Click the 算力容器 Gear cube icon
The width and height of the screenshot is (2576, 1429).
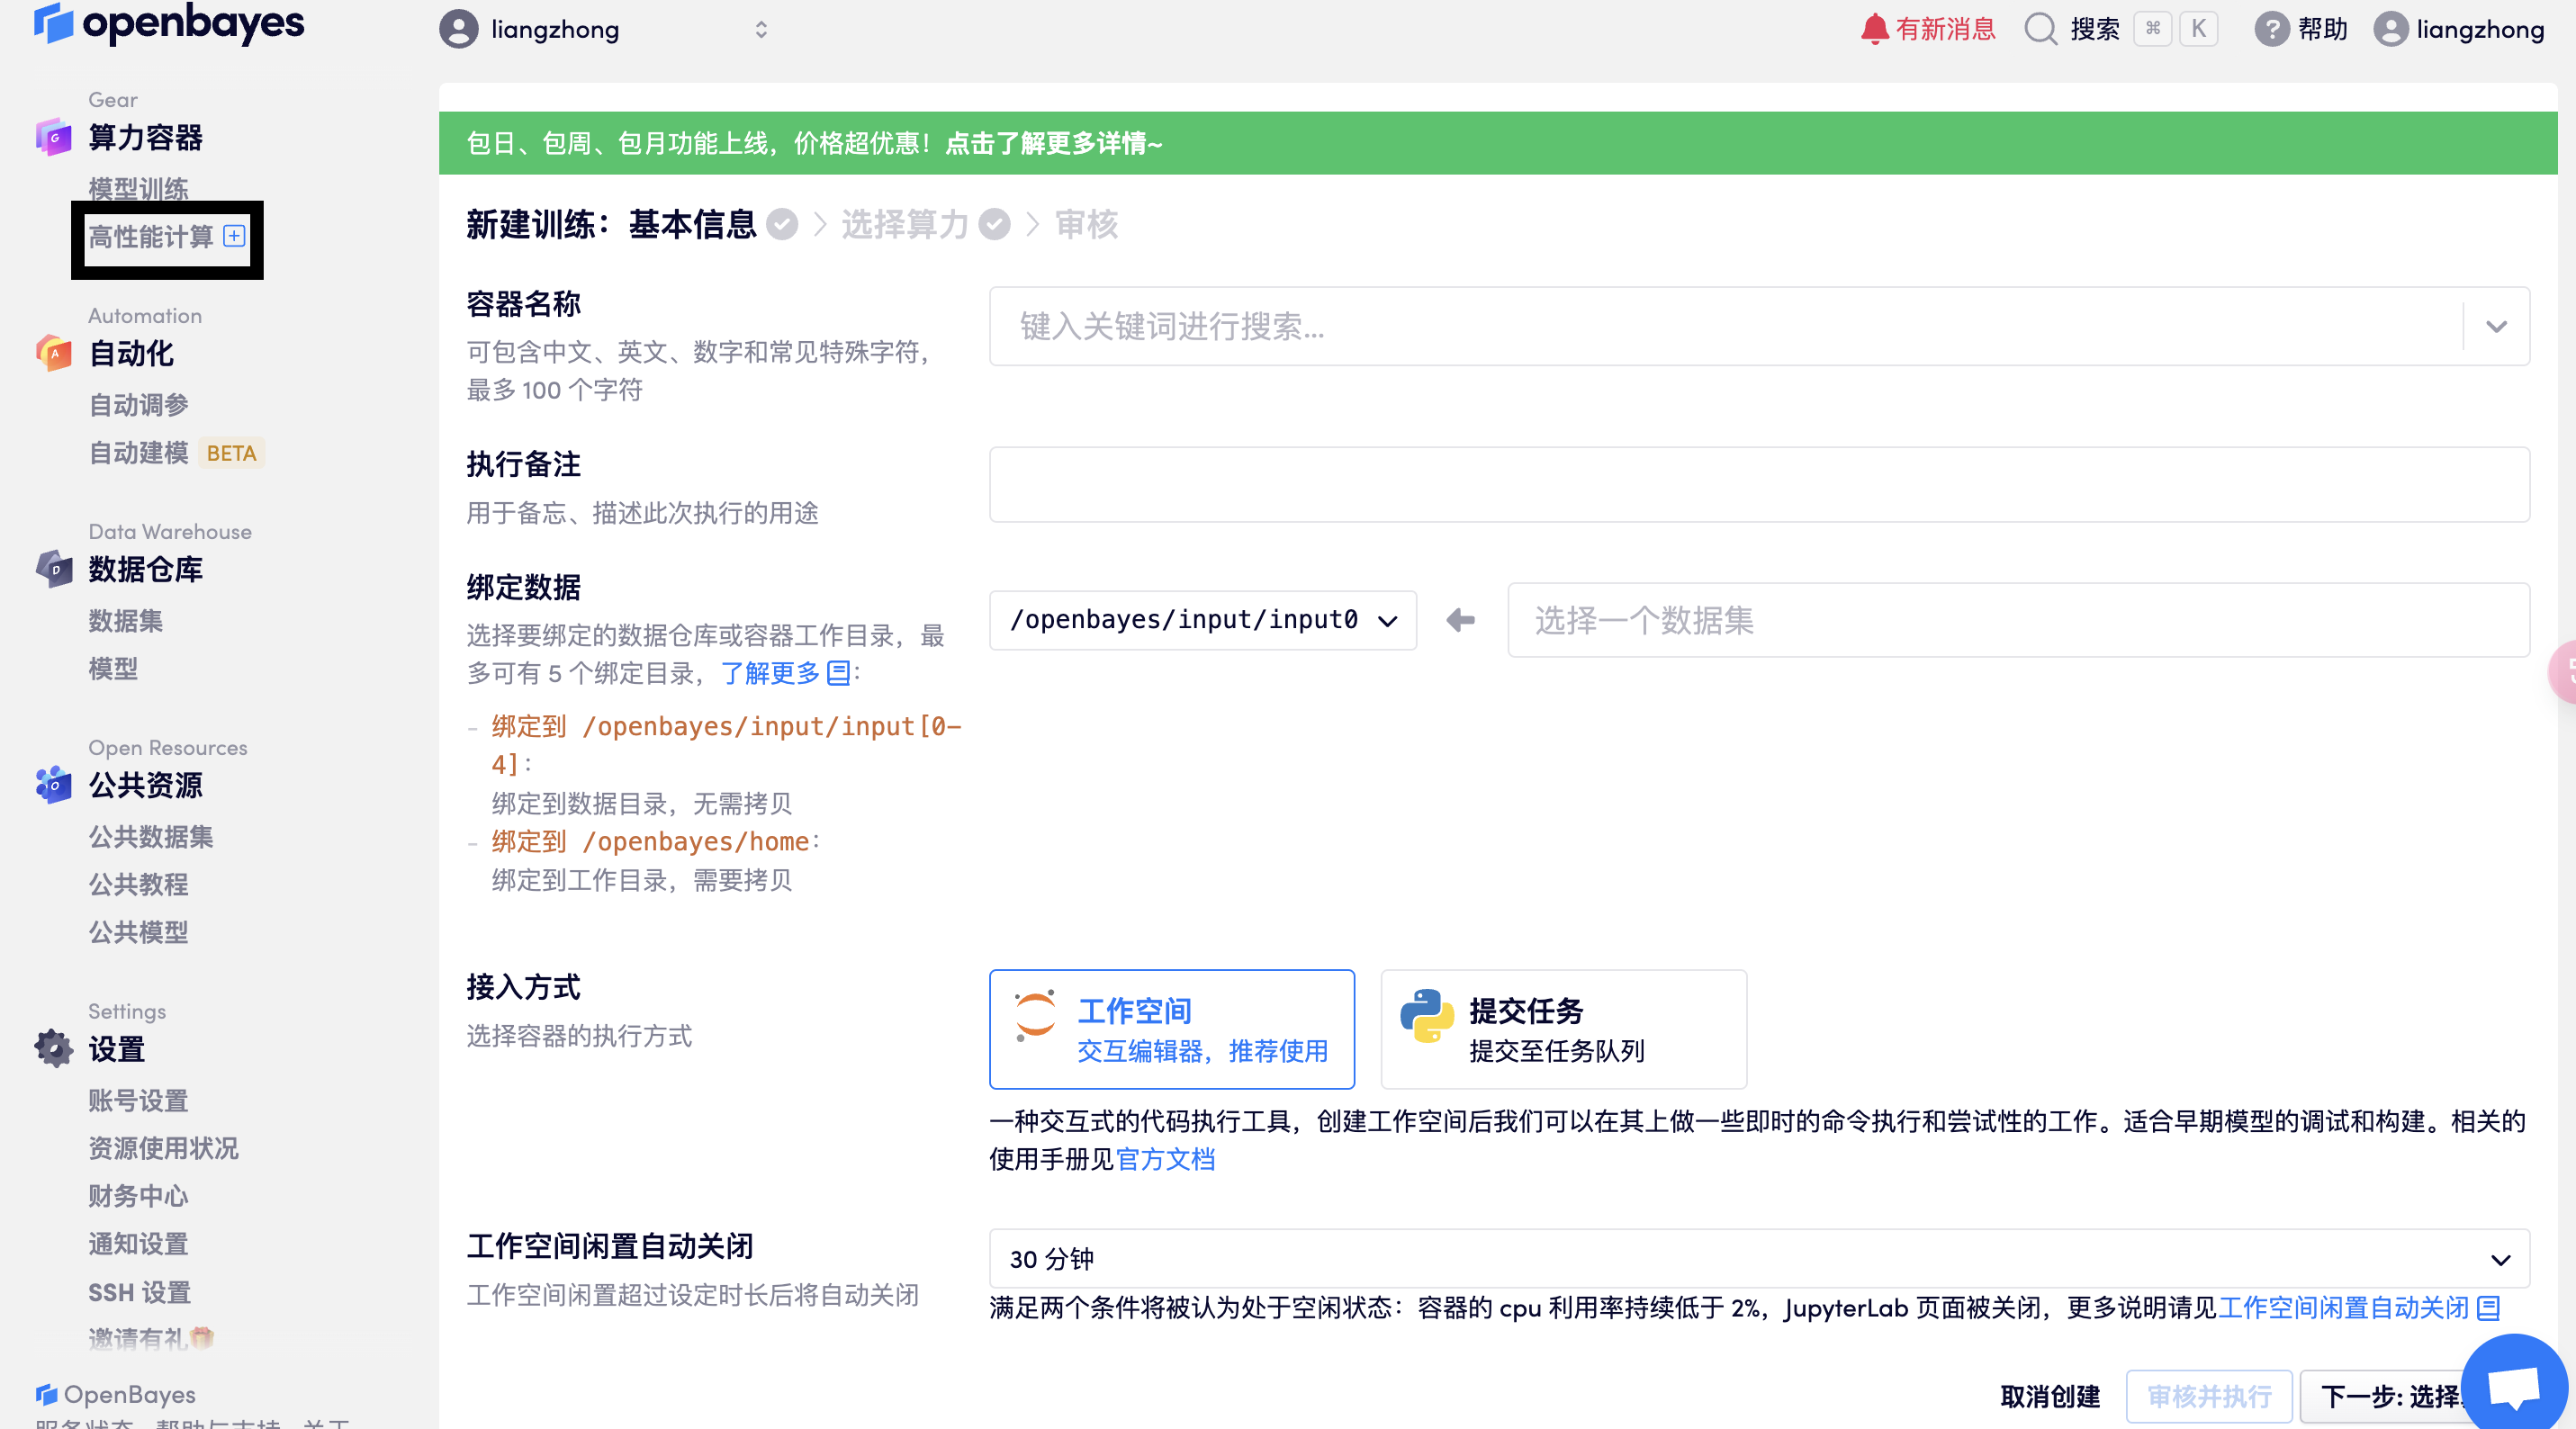[x=54, y=137]
